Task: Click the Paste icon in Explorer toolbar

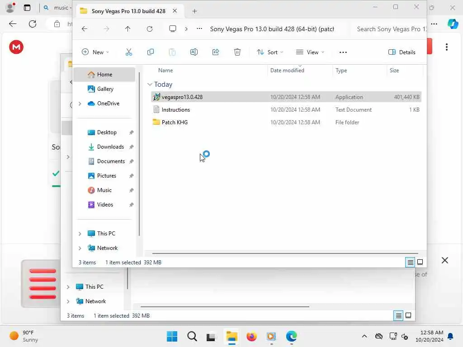Action: click(x=172, y=52)
